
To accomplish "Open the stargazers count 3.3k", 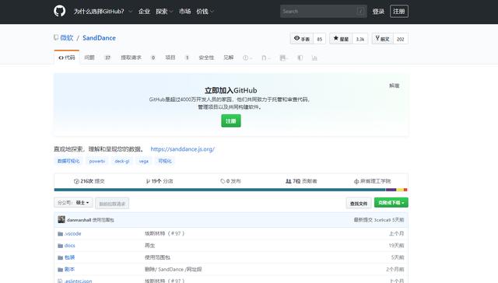I will [x=360, y=39].
